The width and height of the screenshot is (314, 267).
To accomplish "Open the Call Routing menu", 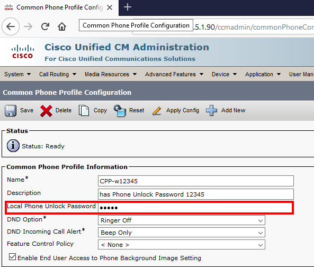I will tap(58, 74).
